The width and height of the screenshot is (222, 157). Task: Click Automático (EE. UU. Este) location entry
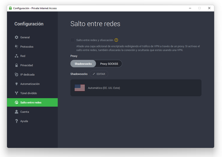[136, 88]
